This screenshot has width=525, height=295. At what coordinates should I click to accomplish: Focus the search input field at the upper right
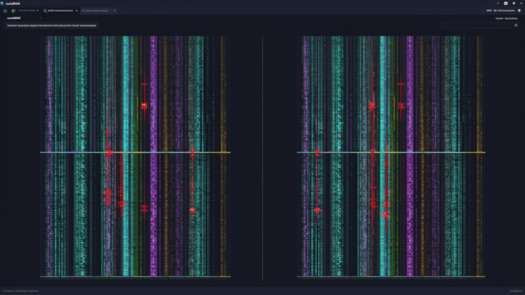tap(479, 25)
